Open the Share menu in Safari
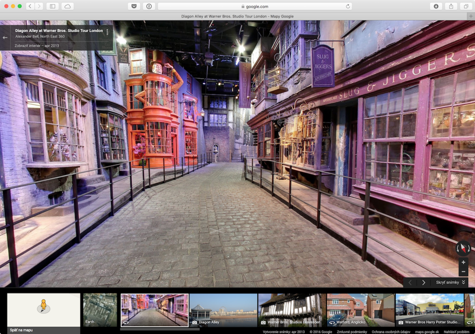The image size is (475, 334). pyautogui.click(x=451, y=6)
